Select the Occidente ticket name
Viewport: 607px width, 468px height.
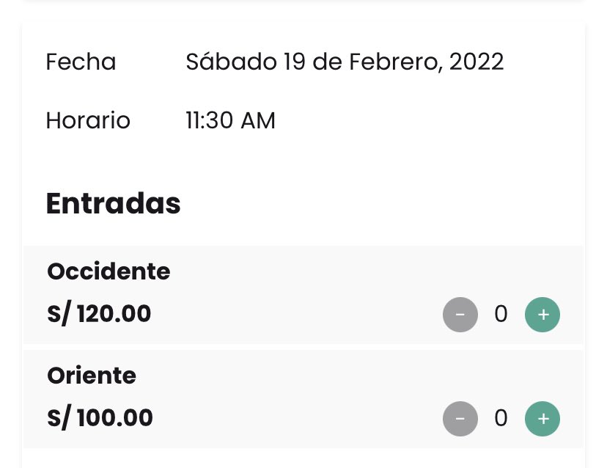click(108, 272)
